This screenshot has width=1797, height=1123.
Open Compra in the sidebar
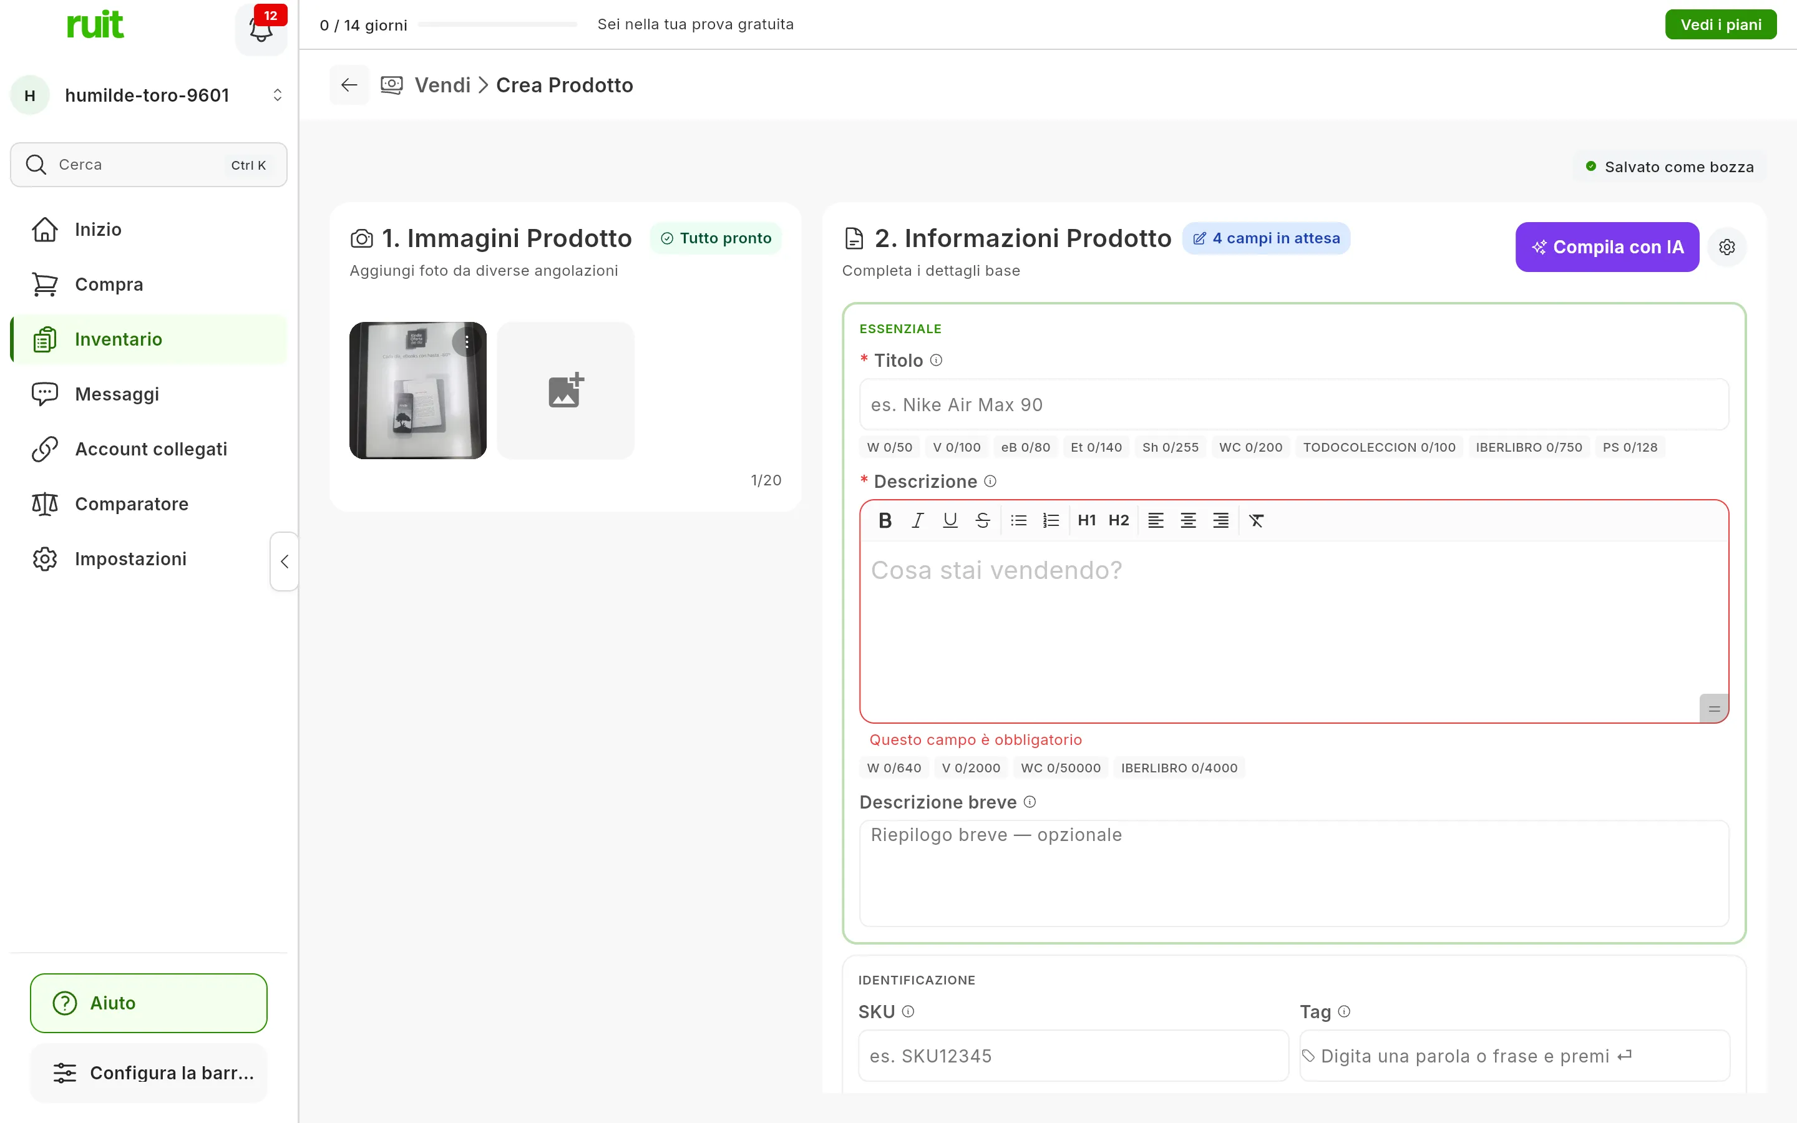point(149,284)
